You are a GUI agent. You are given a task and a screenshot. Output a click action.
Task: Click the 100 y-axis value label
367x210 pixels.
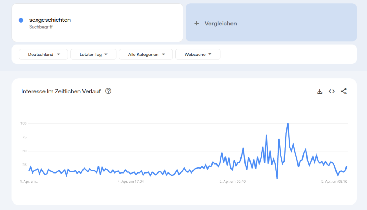(x=23, y=123)
